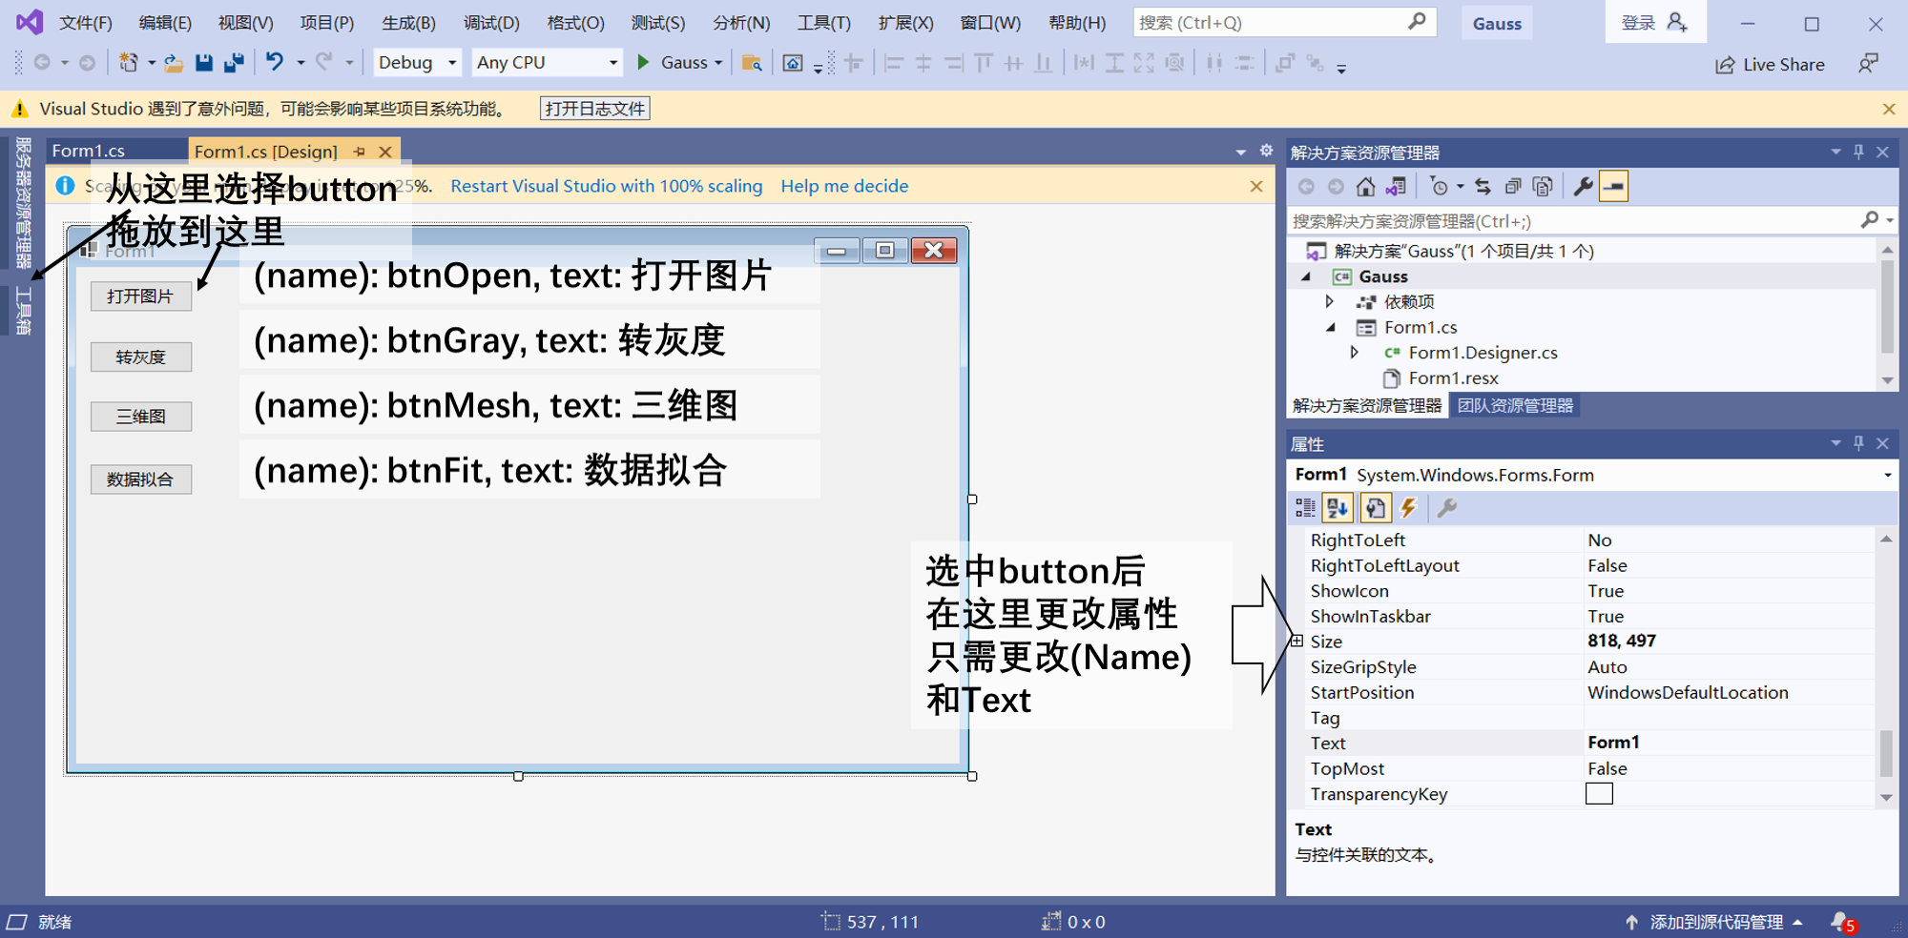
Task: Click the notifications bell in status bar
Action: tap(1841, 922)
